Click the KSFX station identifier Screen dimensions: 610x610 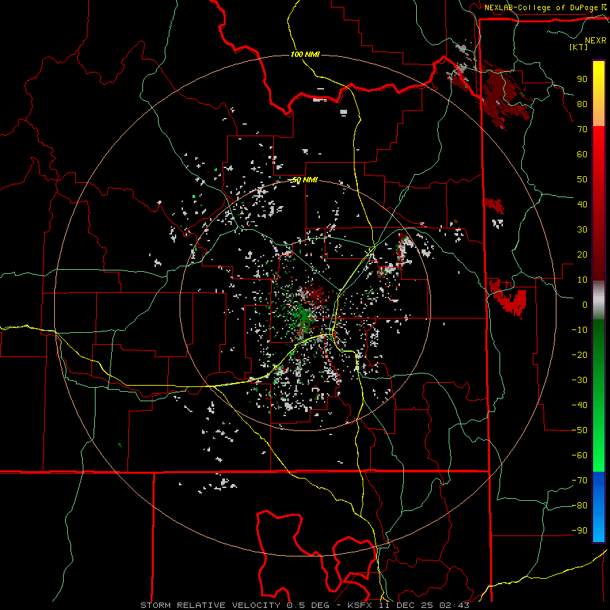pyautogui.click(x=361, y=605)
